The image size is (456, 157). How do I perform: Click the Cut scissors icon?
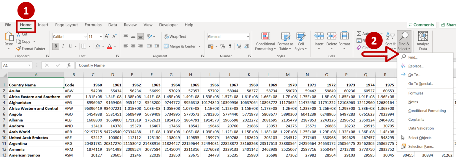tap(18, 34)
